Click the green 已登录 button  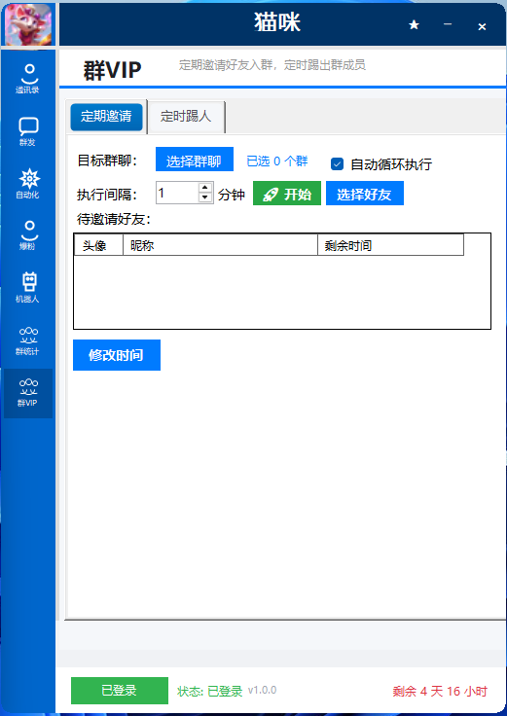120,691
